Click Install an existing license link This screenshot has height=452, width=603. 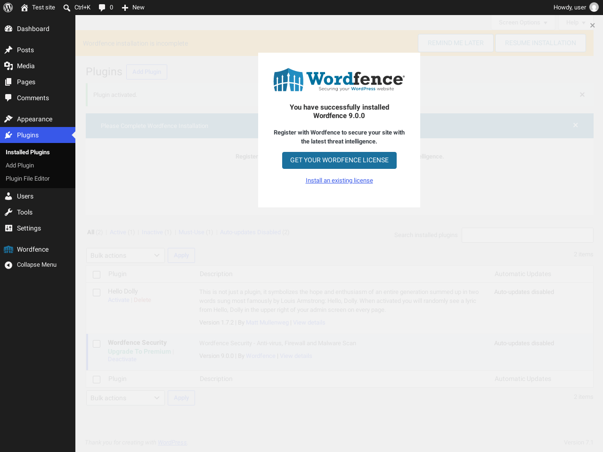coord(339,181)
